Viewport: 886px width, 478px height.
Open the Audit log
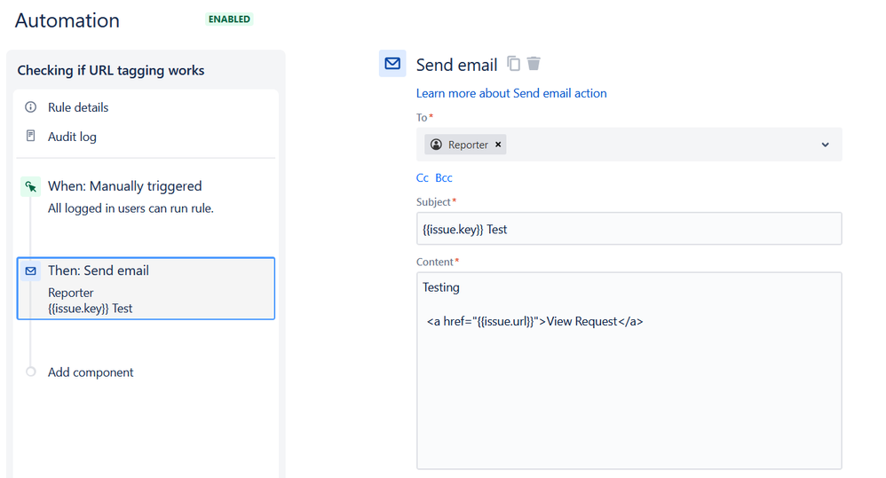point(72,137)
